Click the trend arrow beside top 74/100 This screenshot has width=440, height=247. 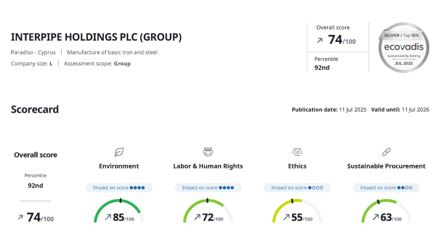(x=320, y=41)
